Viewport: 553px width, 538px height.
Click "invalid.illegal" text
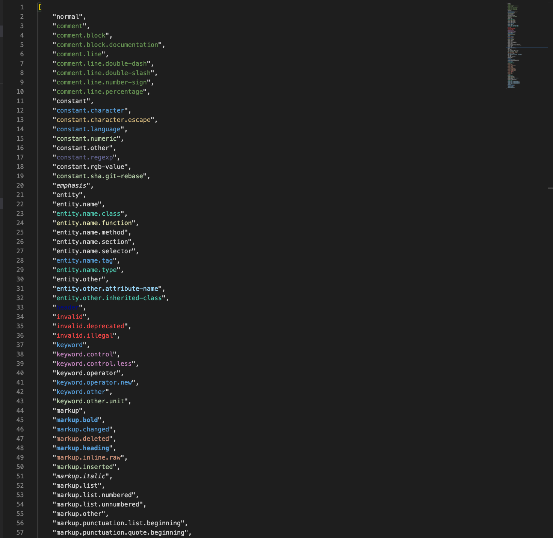[85, 335]
